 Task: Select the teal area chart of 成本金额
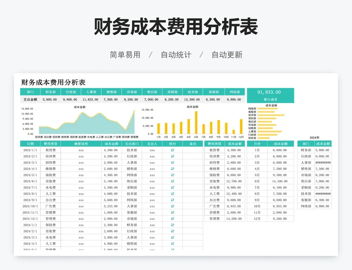click(87, 123)
